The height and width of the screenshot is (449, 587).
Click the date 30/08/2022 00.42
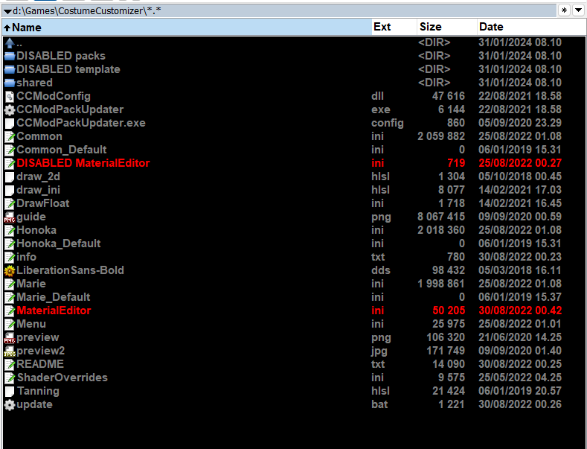[520, 311]
